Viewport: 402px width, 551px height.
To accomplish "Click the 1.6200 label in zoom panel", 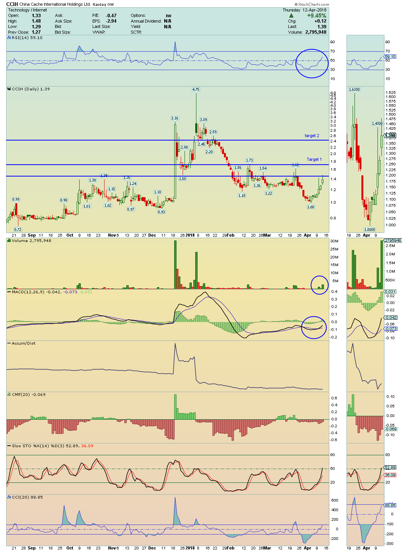I will (354, 89).
